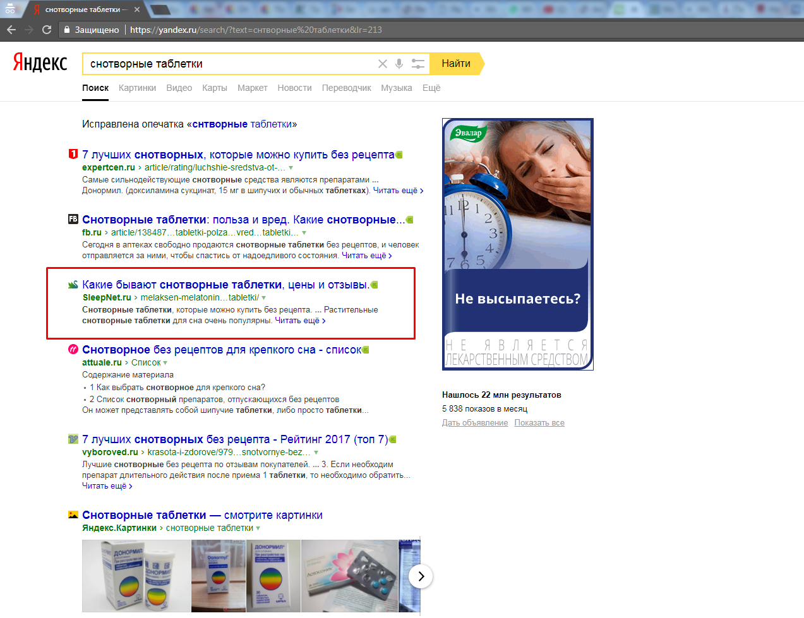The width and height of the screenshot is (804, 618).
Task: Open result 7 лучших снотворных без рецепта
Action: coord(238,155)
